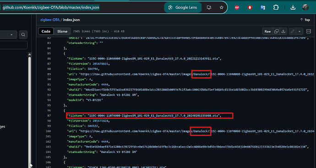The image size is (316, 168).
Task: Switch to the Blame view tab
Action: (x=62, y=31)
